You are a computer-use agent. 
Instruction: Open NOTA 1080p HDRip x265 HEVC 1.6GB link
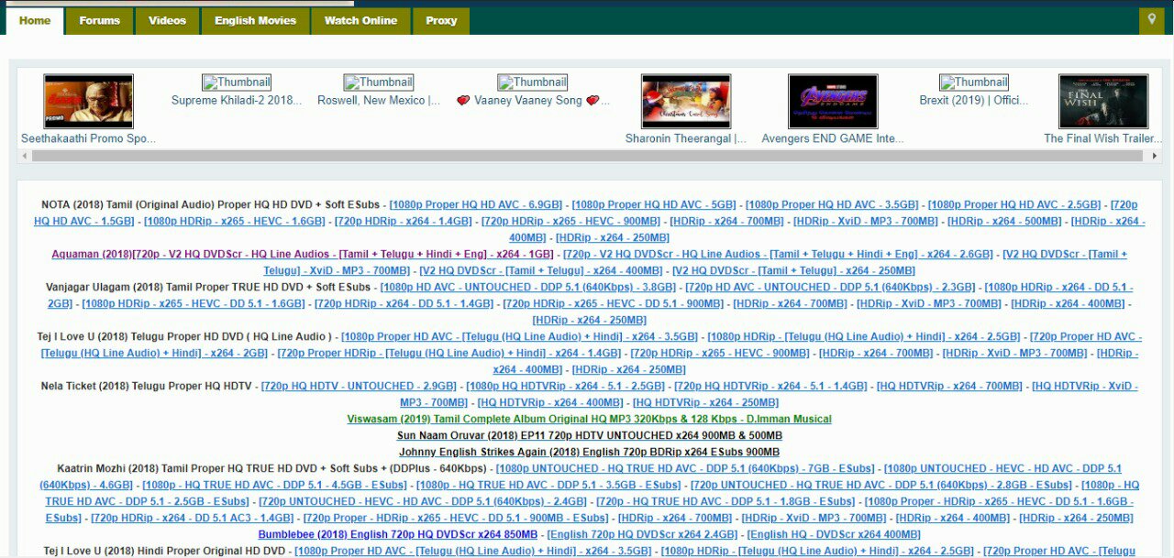click(235, 222)
